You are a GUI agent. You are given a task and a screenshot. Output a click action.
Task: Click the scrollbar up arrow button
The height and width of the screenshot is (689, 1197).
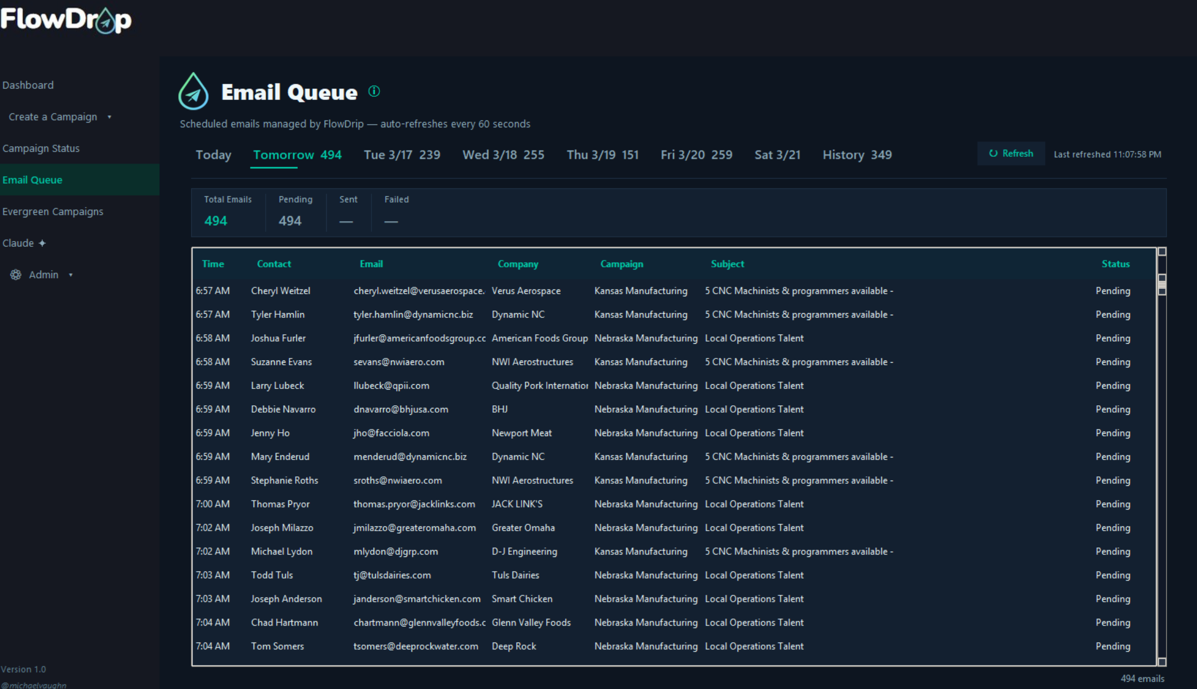1162,252
